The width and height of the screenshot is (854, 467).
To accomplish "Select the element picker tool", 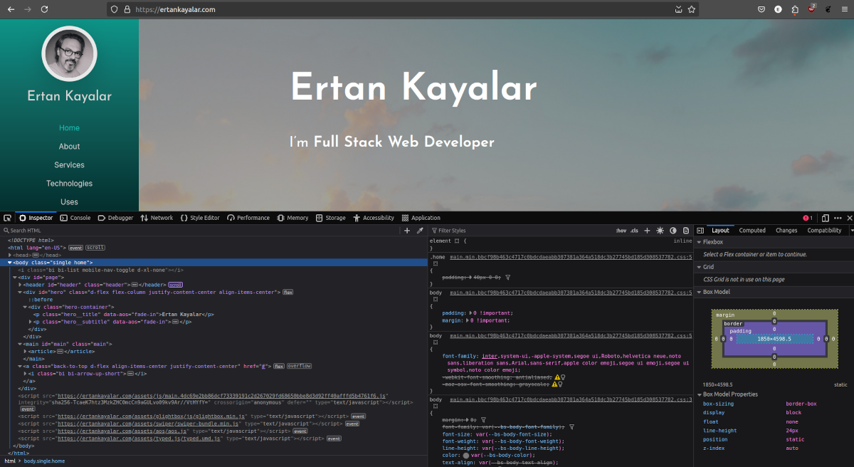I will tap(7, 218).
